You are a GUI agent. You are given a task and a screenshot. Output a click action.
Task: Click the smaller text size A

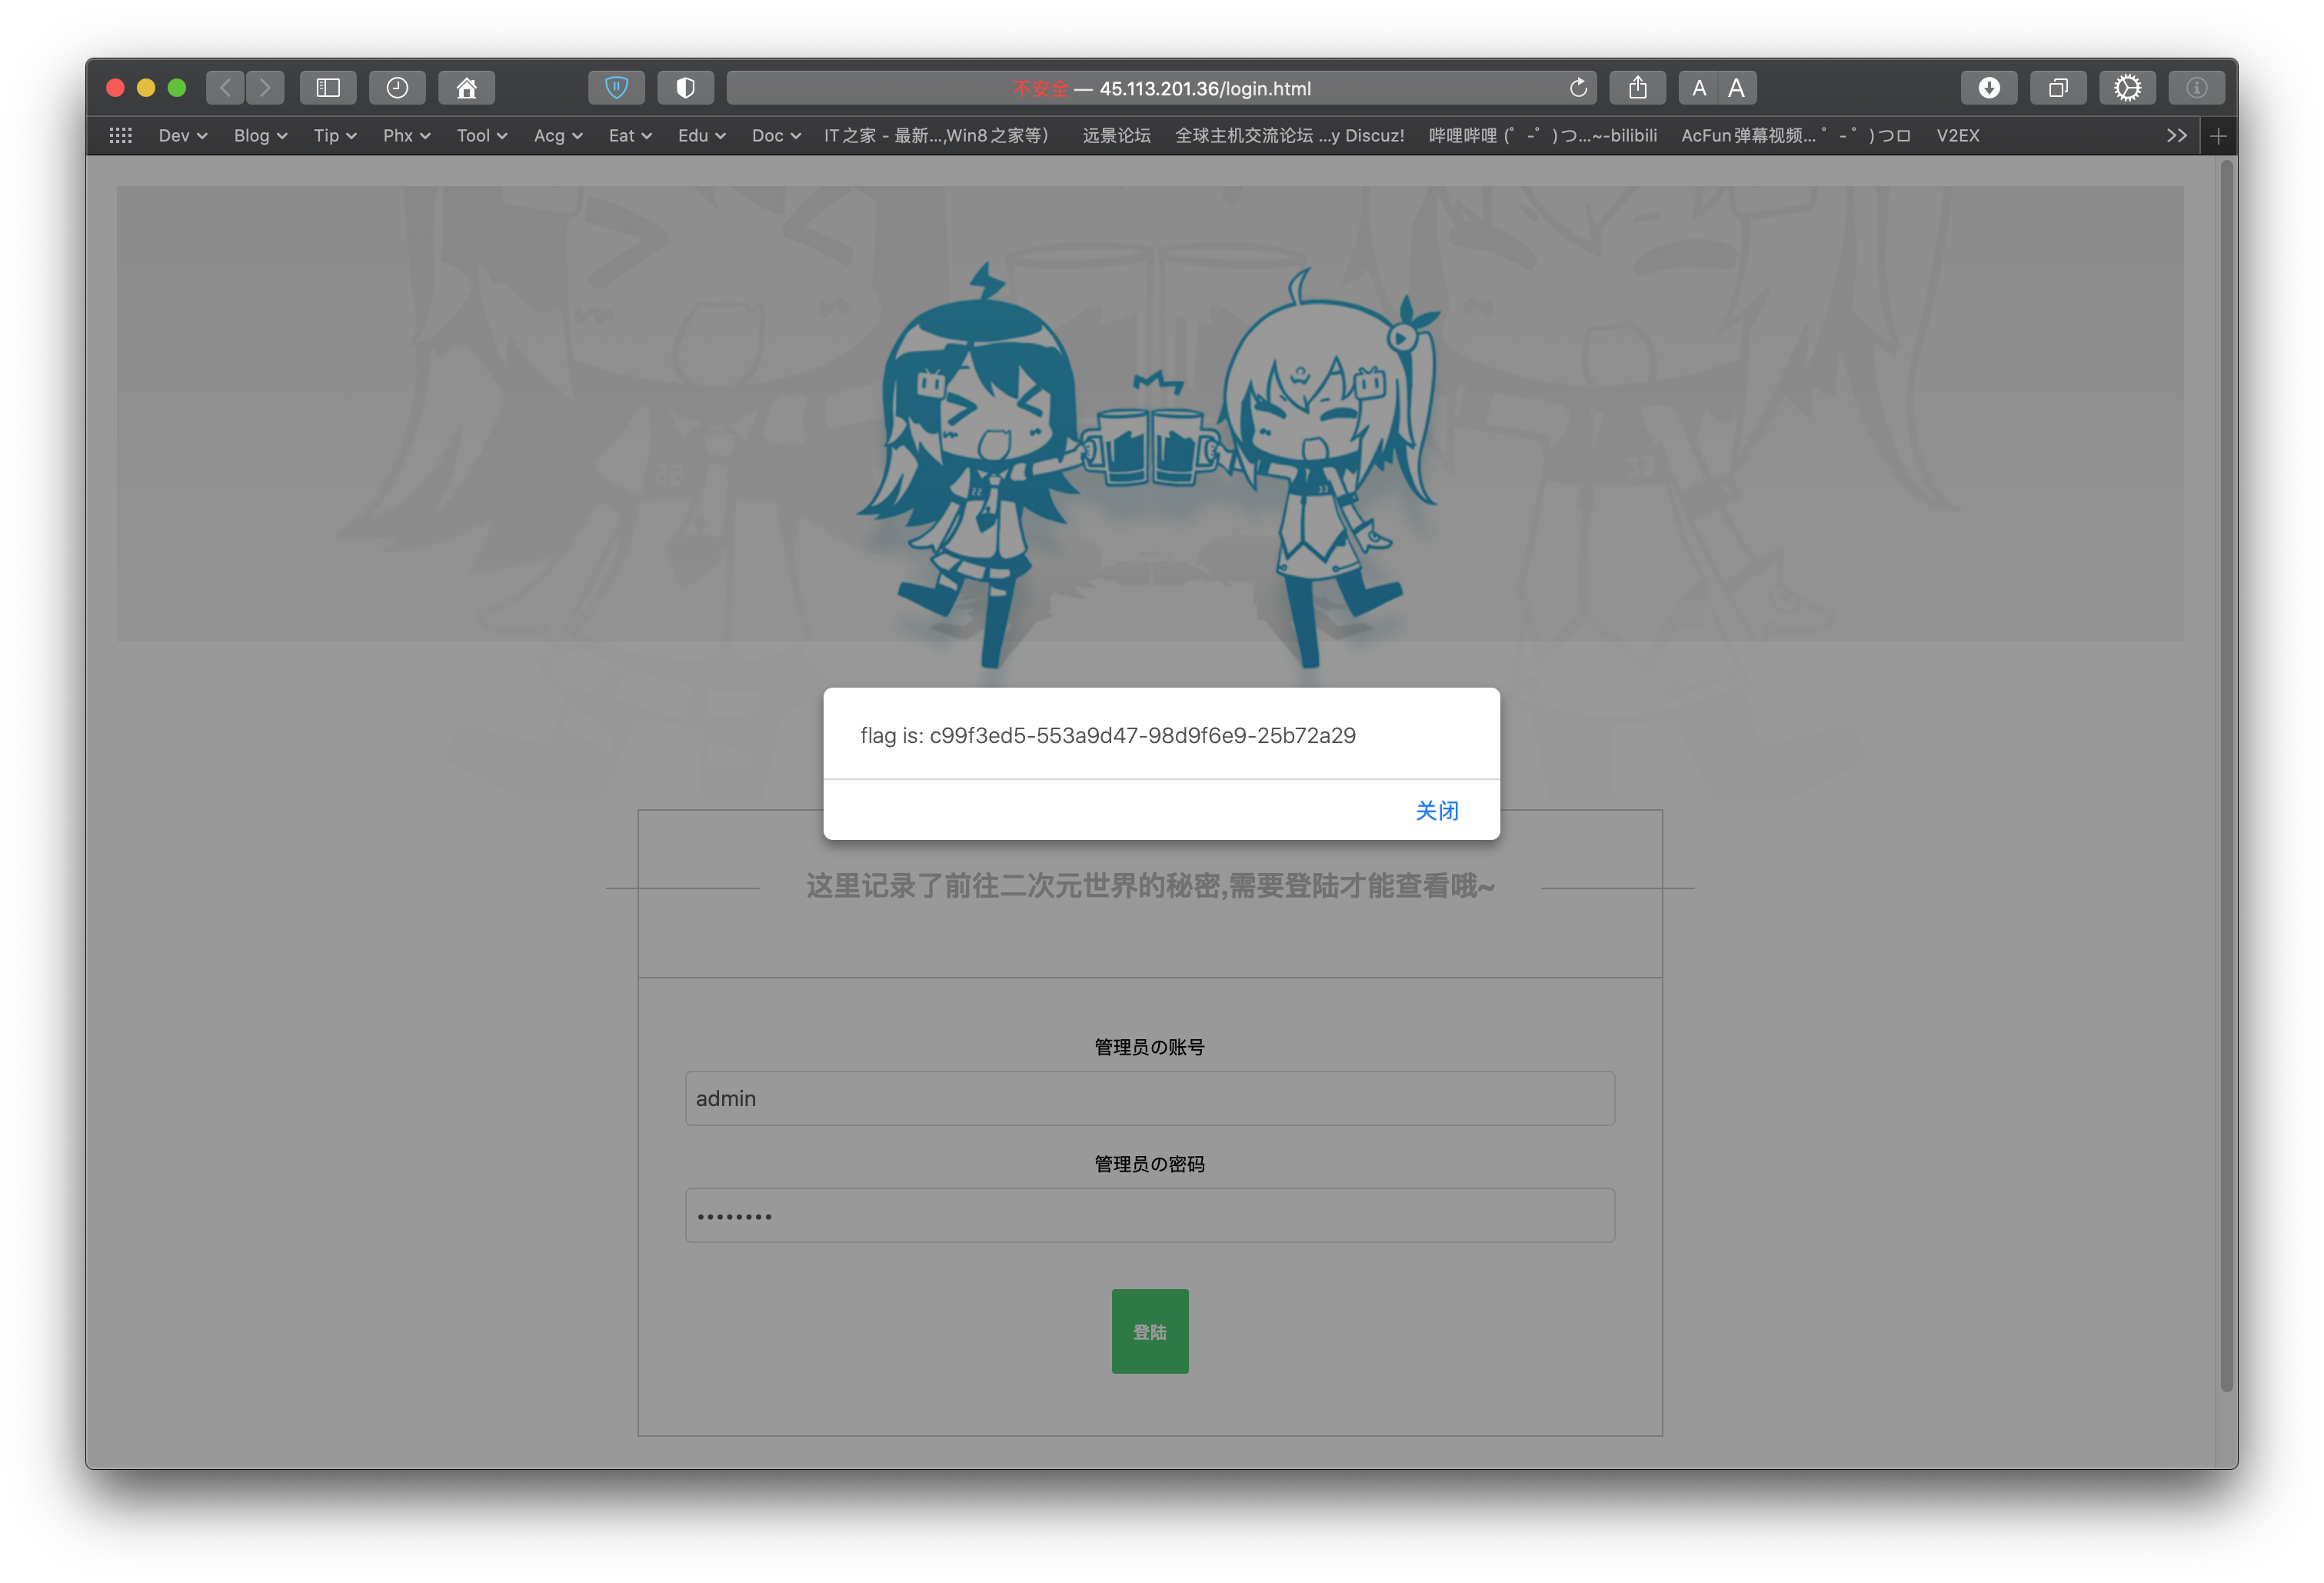coord(1698,88)
